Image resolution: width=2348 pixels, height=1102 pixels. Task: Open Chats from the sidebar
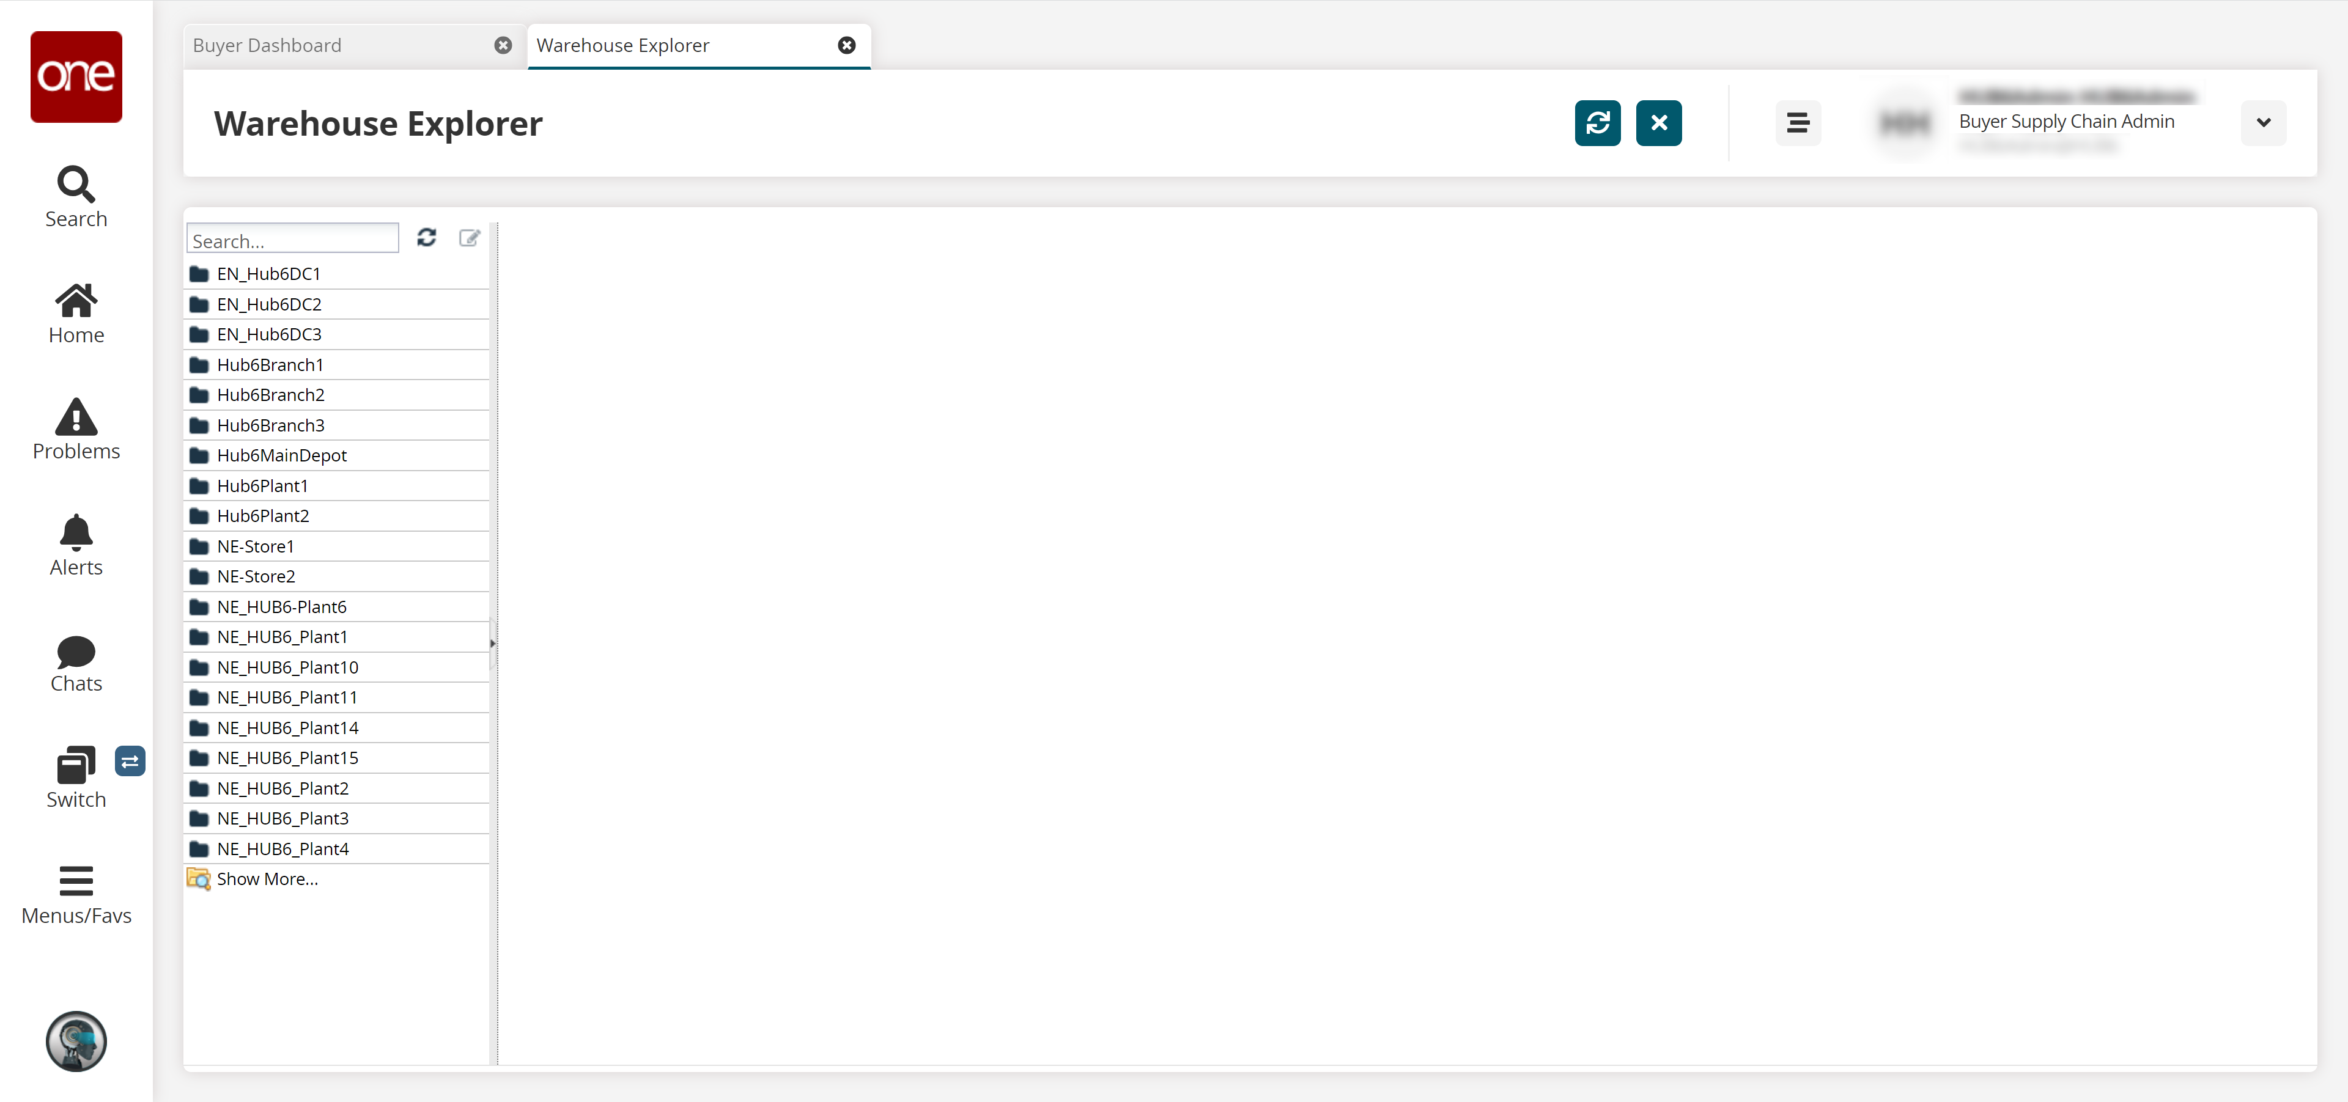[x=76, y=663]
